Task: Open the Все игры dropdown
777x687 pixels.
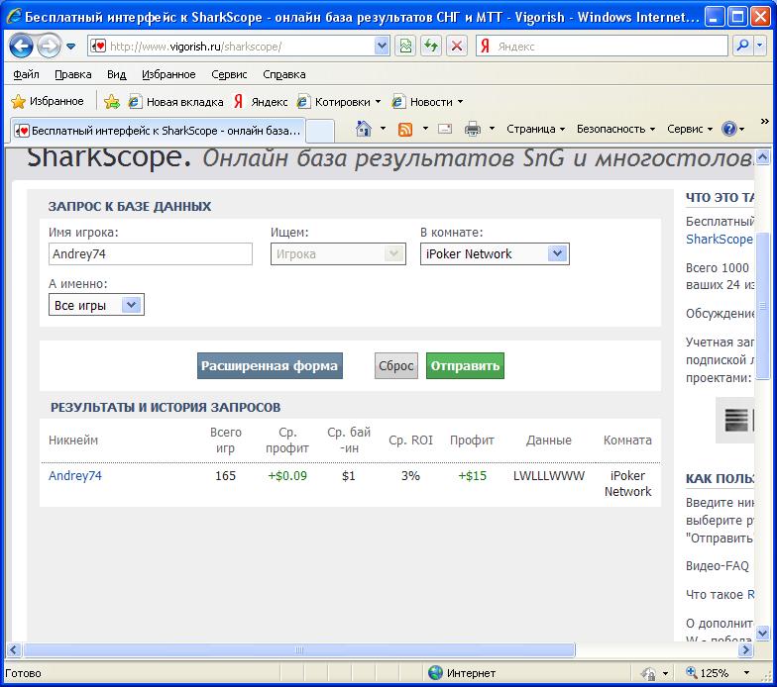Action: (96, 305)
